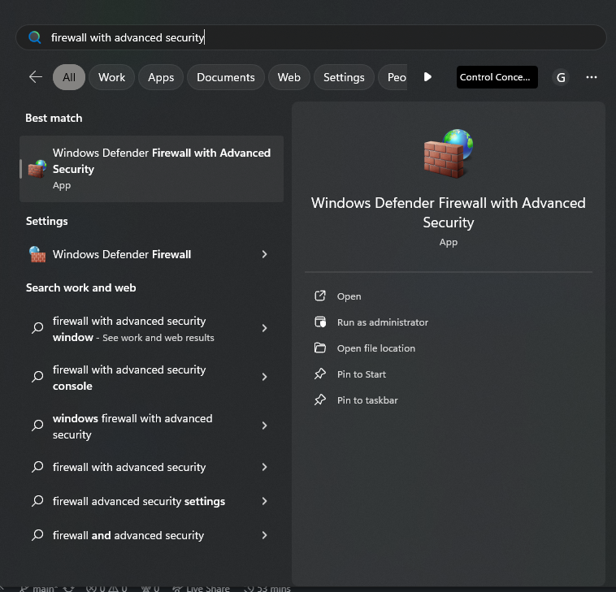Click the Open file location folder icon
The height and width of the screenshot is (592, 616).
coord(320,348)
